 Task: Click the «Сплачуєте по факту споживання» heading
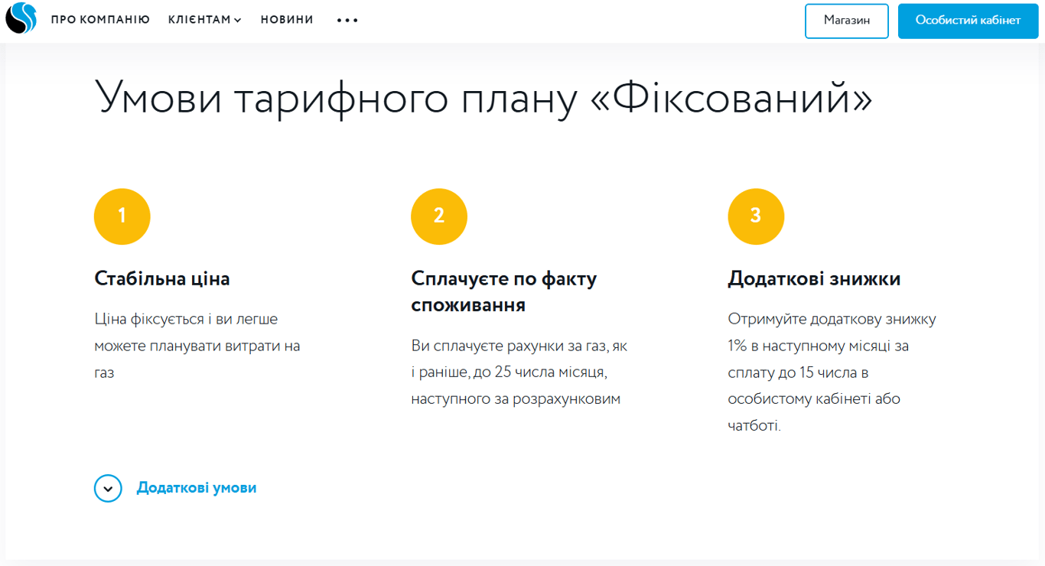[503, 291]
